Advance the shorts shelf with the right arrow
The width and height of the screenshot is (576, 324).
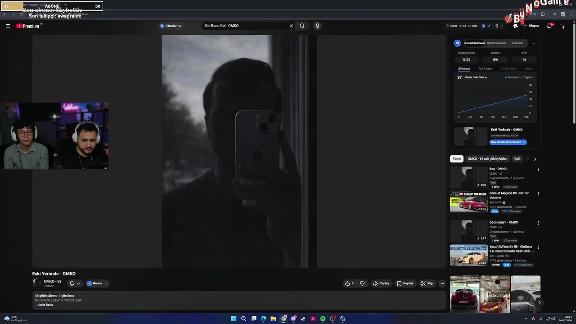[539, 302]
